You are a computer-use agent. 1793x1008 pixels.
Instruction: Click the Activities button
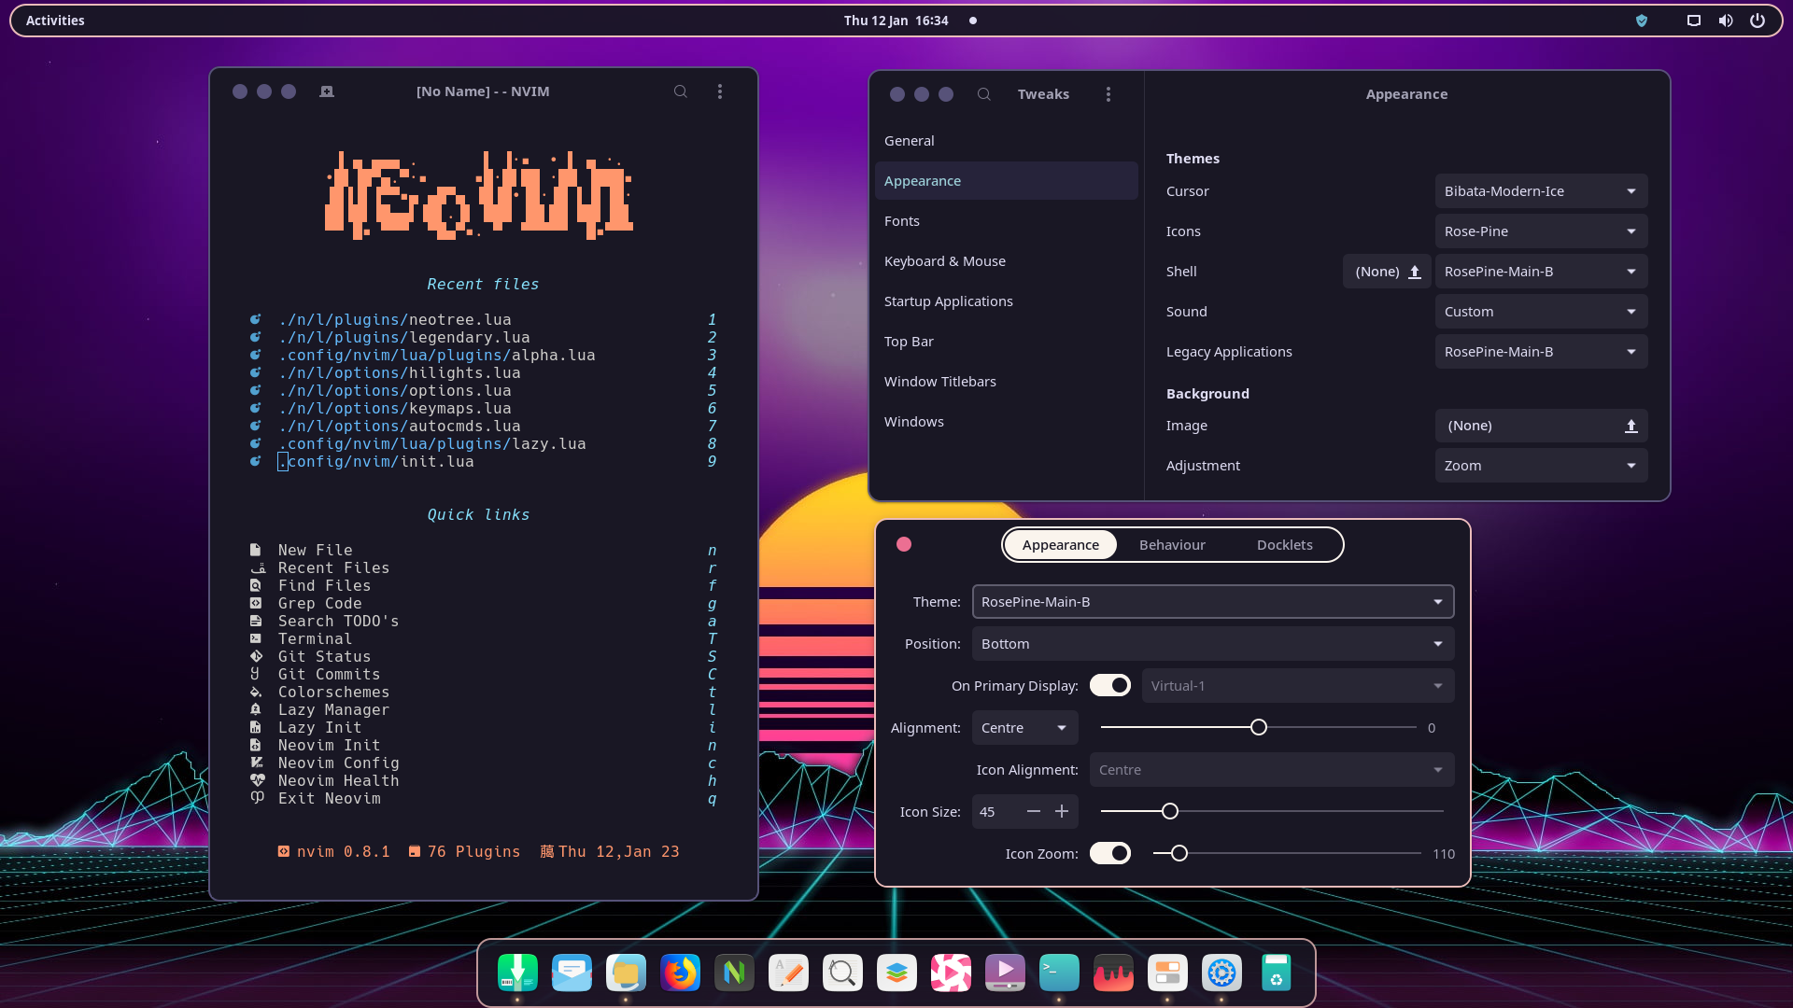pos(55,21)
